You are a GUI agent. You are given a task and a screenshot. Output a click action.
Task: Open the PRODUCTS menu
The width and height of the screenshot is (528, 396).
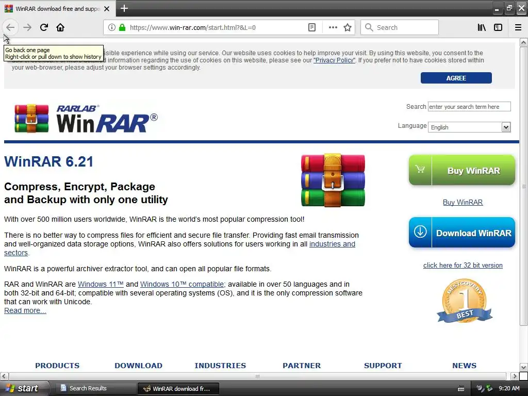tap(57, 366)
